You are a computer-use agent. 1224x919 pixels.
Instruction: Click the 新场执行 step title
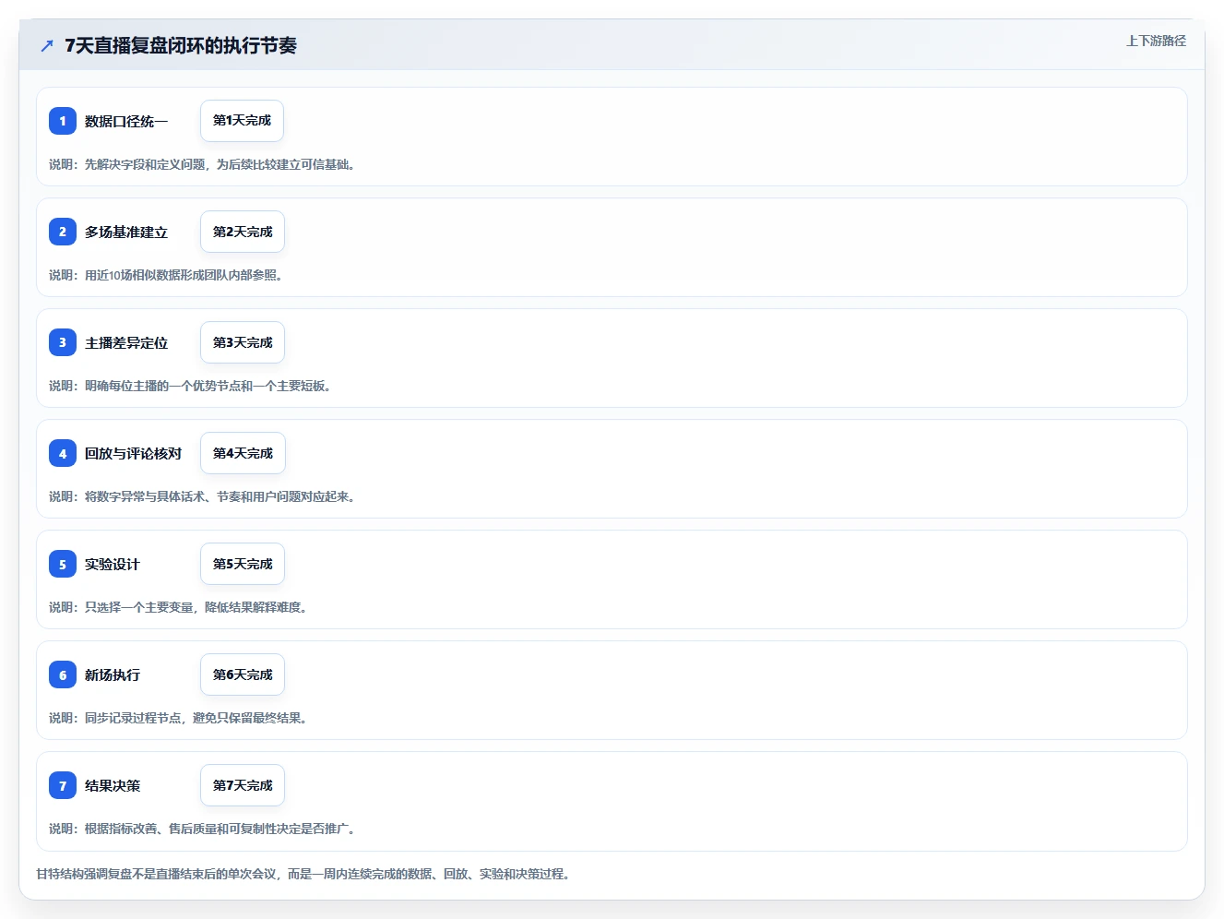113,674
